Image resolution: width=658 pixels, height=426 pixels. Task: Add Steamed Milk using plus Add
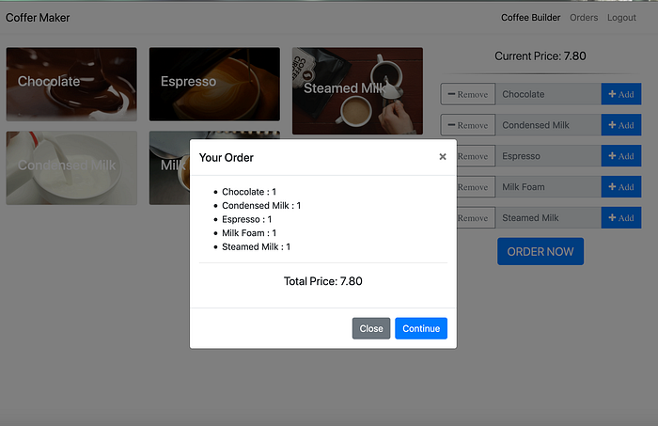click(621, 218)
